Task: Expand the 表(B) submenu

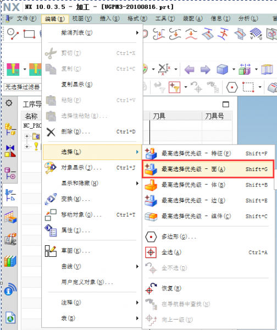Action: (92, 318)
